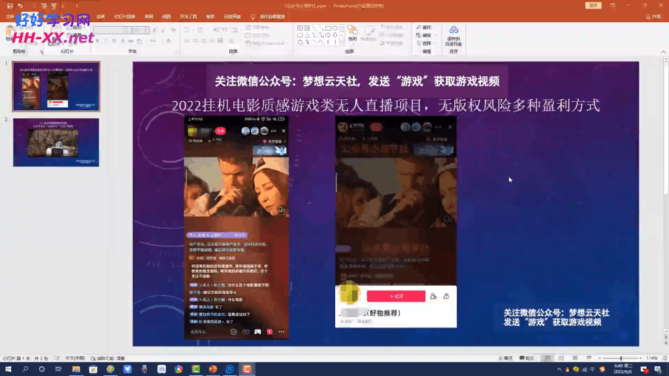Switch to Reading view
This screenshot has height=376, width=669.
pos(575,358)
